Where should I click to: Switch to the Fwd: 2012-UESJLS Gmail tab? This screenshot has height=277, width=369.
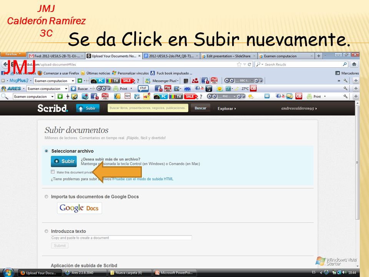56,56
